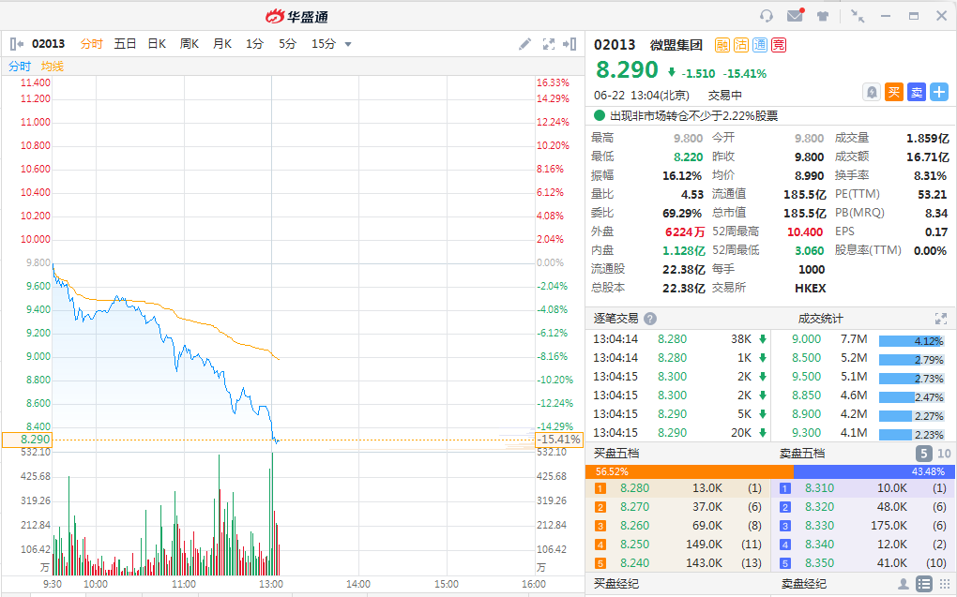Viewport: 957px width, 597px height.
Task: Select bid level 5 at 8.240
Action: coord(676,563)
